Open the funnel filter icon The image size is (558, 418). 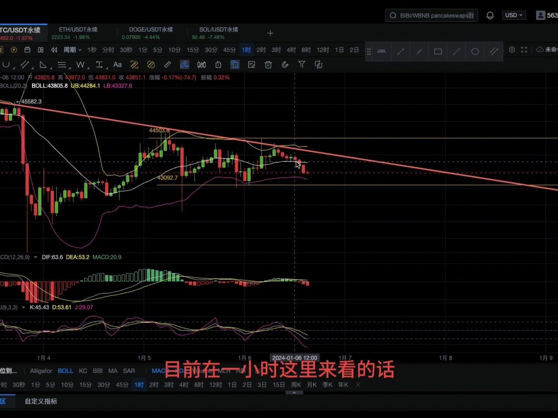click(x=301, y=65)
